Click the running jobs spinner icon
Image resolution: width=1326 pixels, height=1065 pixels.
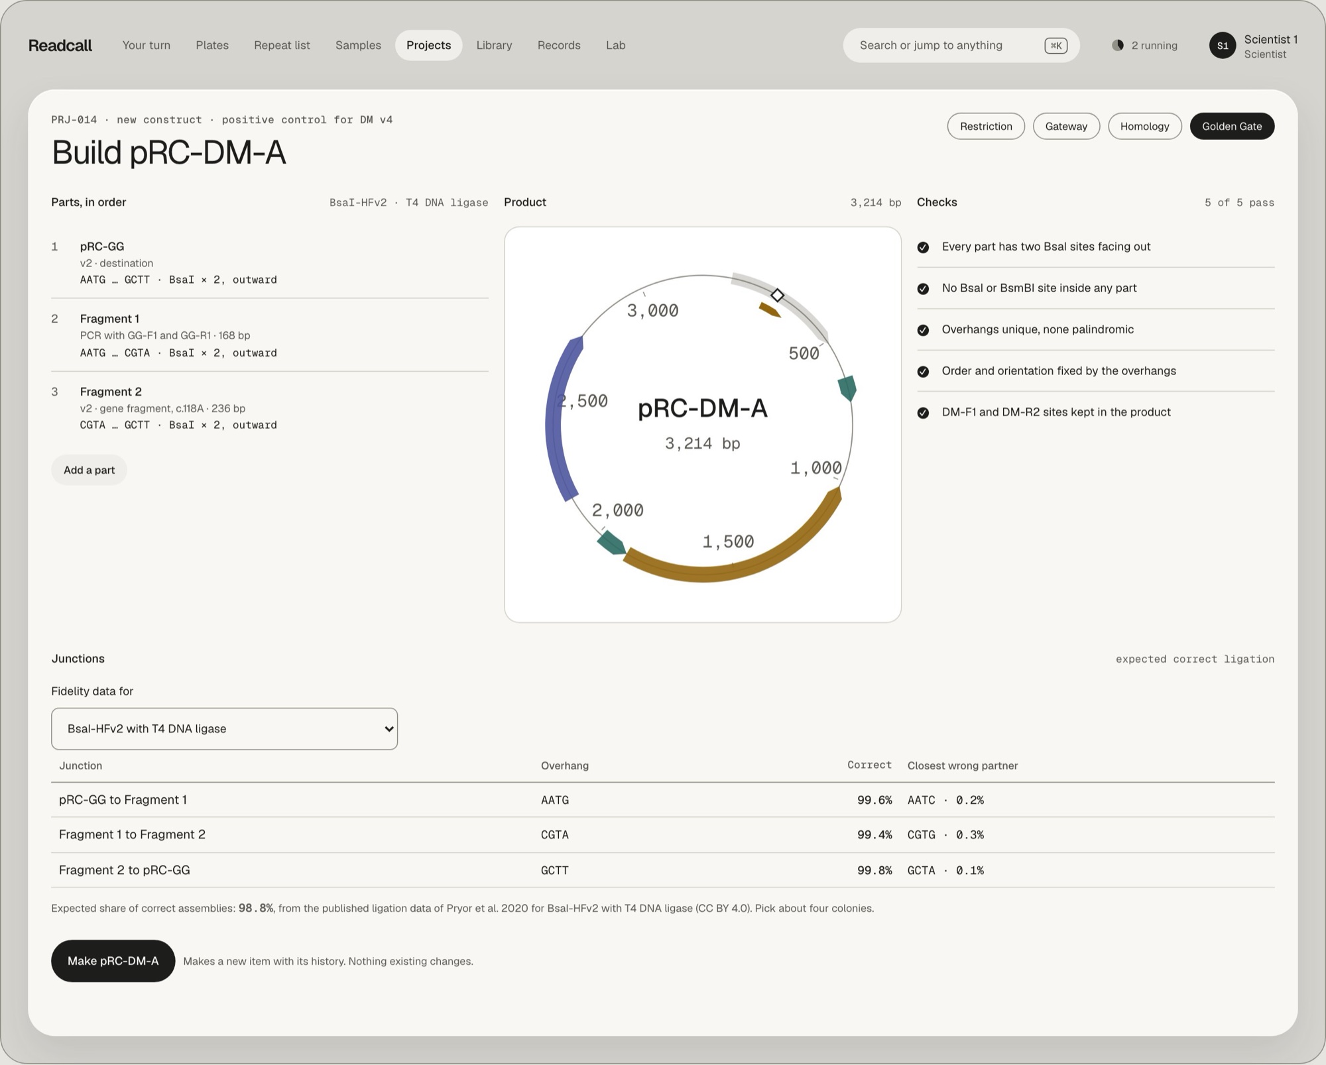(x=1118, y=45)
